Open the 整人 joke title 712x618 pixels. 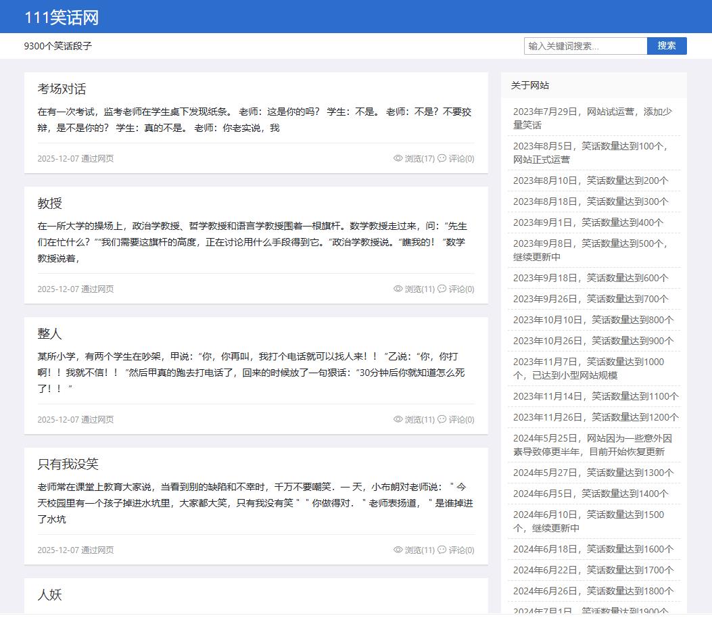pyautogui.click(x=49, y=334)
